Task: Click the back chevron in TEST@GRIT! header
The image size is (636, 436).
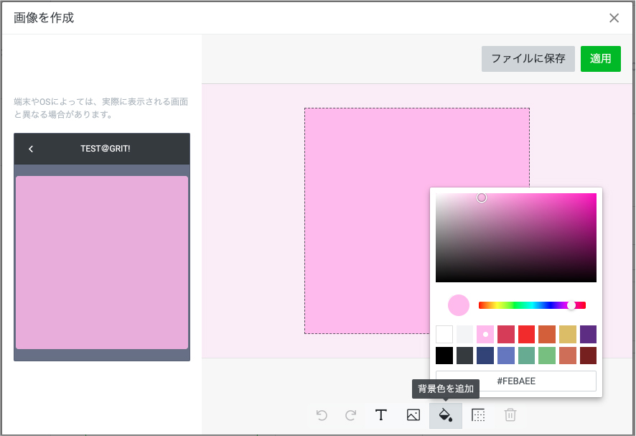Action: pos(31,149)
